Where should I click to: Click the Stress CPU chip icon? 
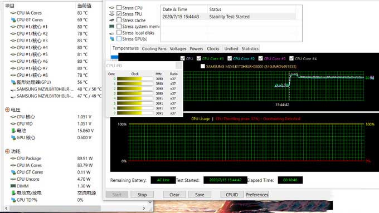[111, 8]
